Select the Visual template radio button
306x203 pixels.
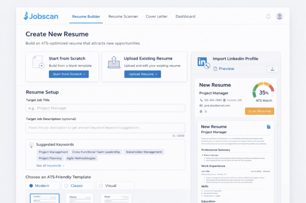pos(101,186)
